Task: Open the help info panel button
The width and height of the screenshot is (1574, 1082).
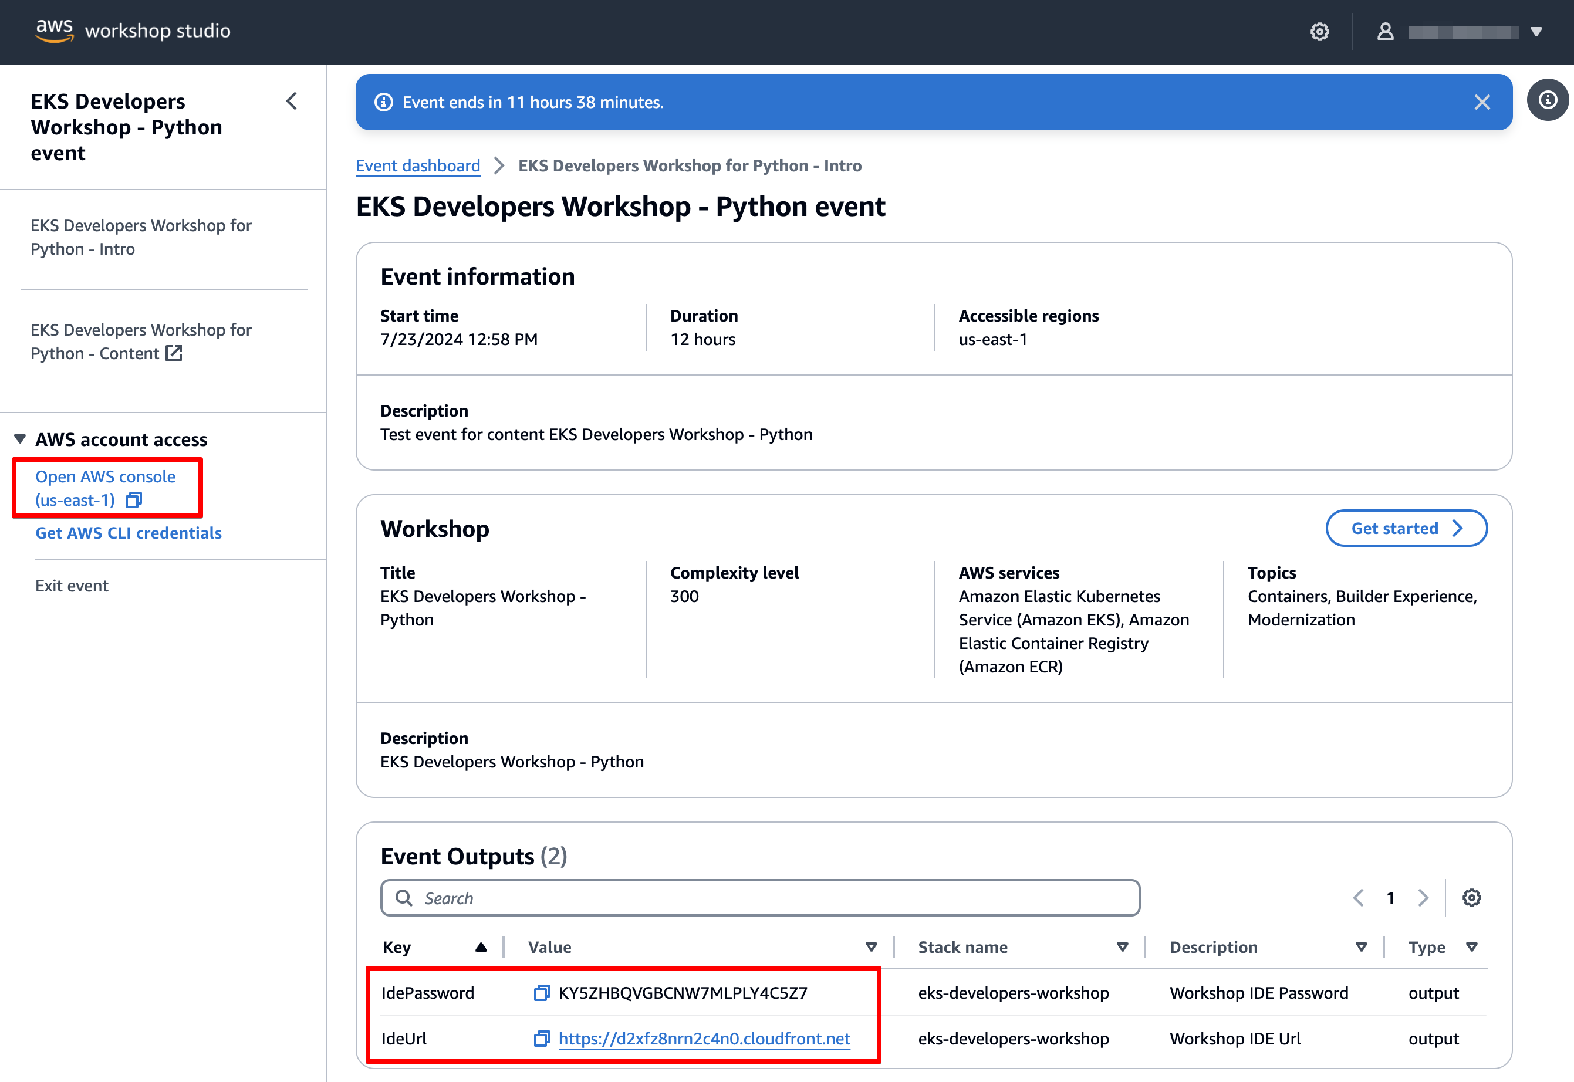Action: [x=1548, y=100]
